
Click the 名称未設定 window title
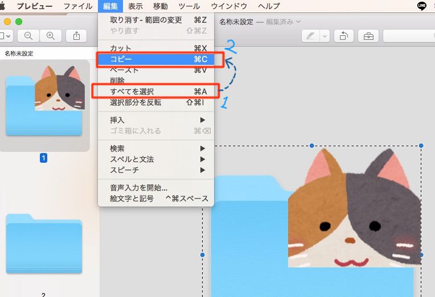click(236, 22)
